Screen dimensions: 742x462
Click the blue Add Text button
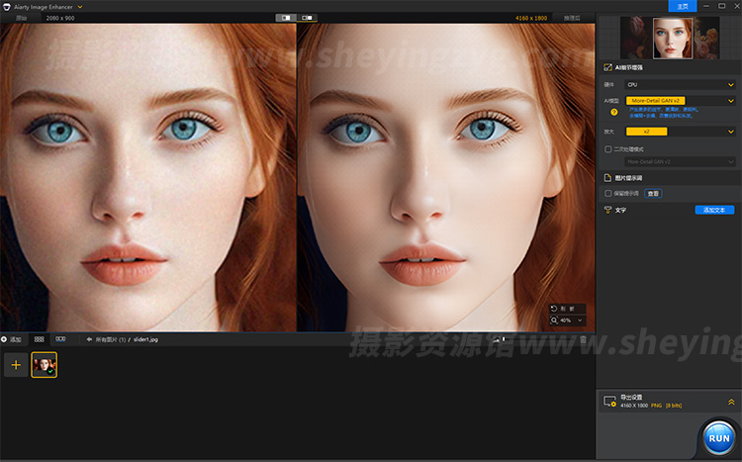pos(714,211)
